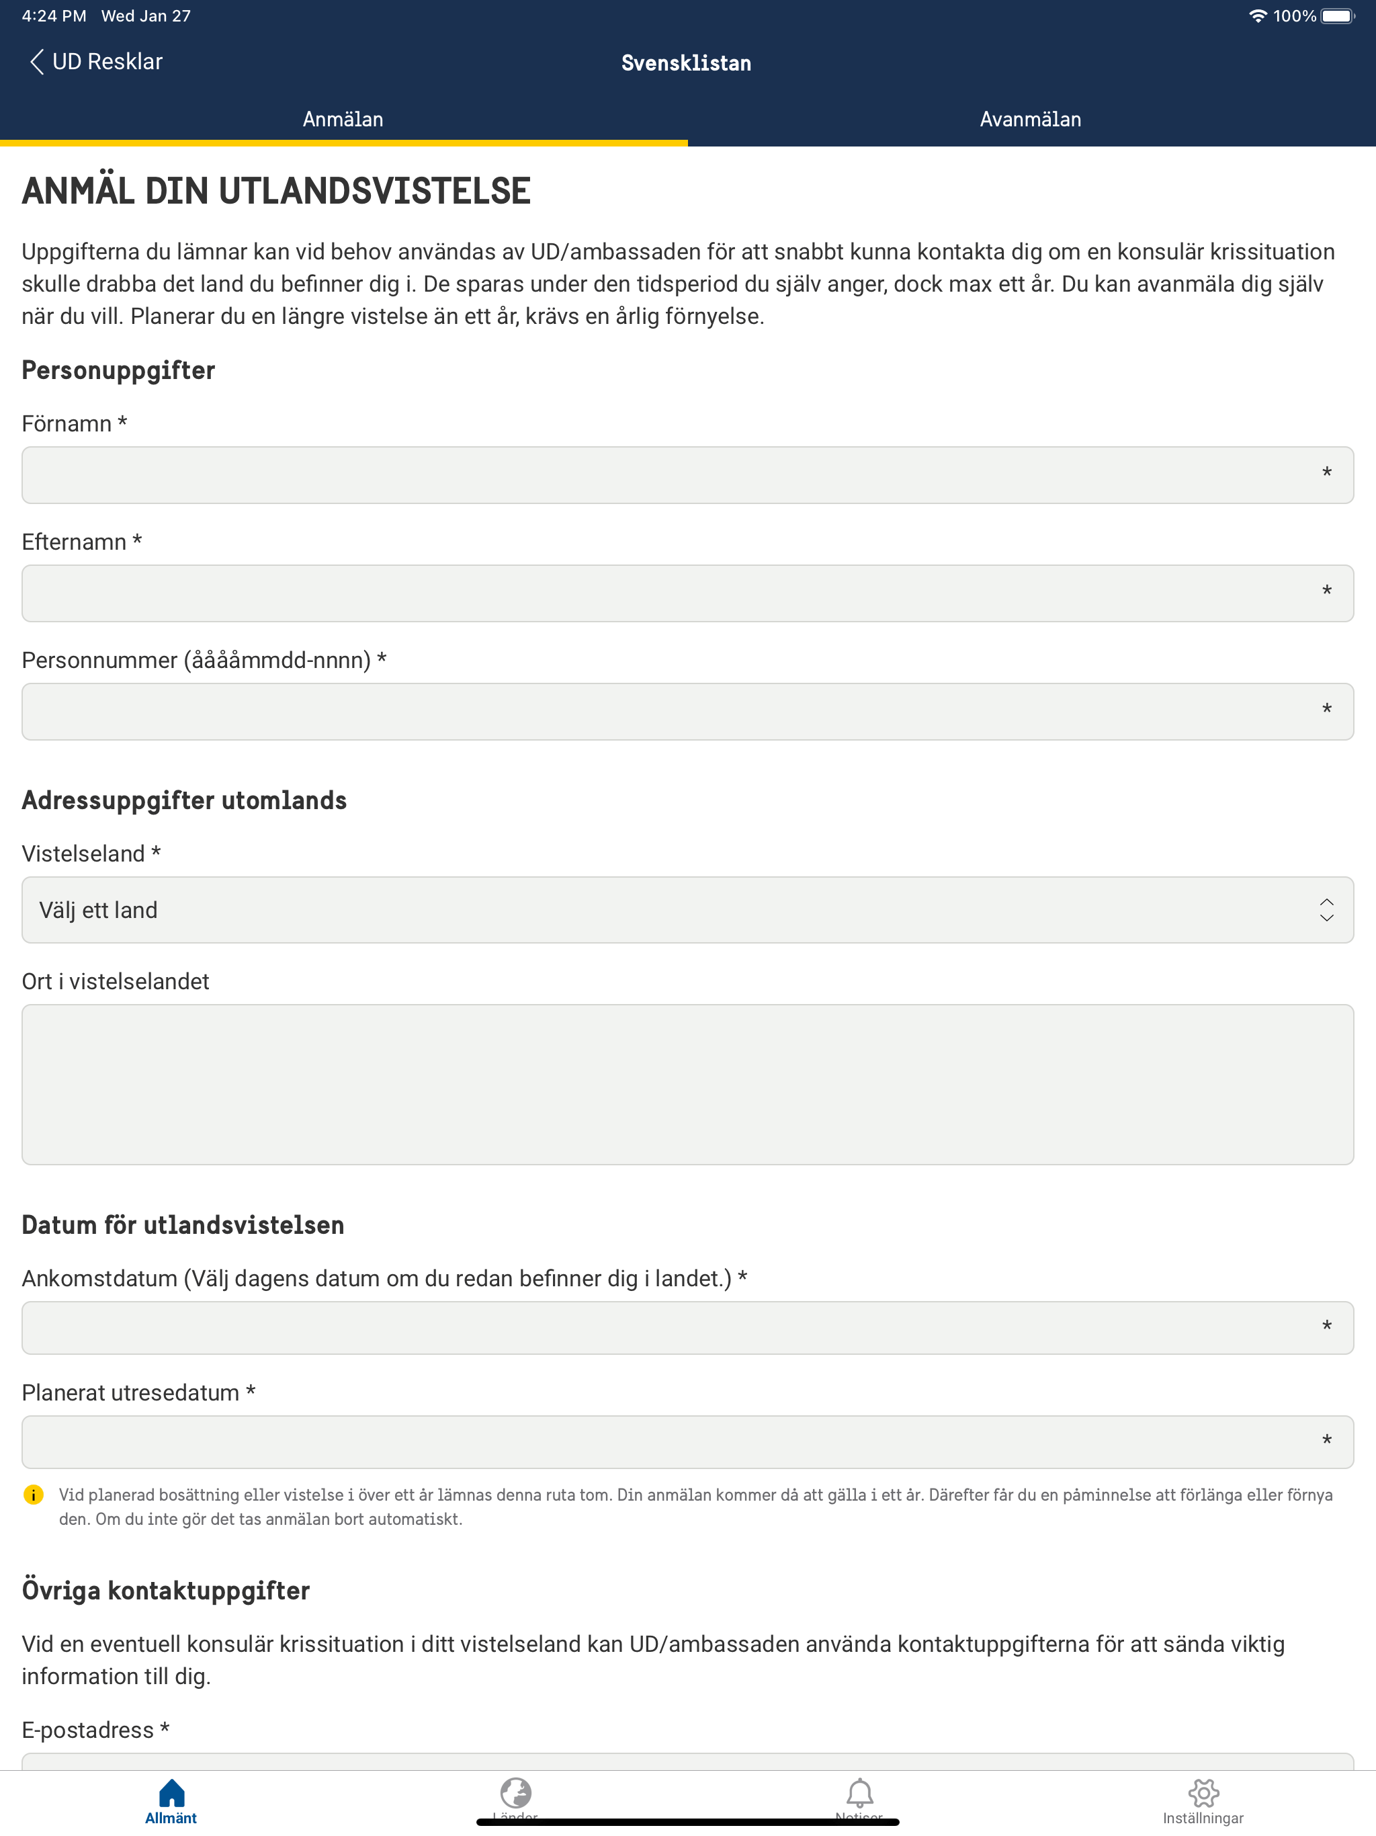Tap the yellow info icon about planned stays

coord(33,1494)
